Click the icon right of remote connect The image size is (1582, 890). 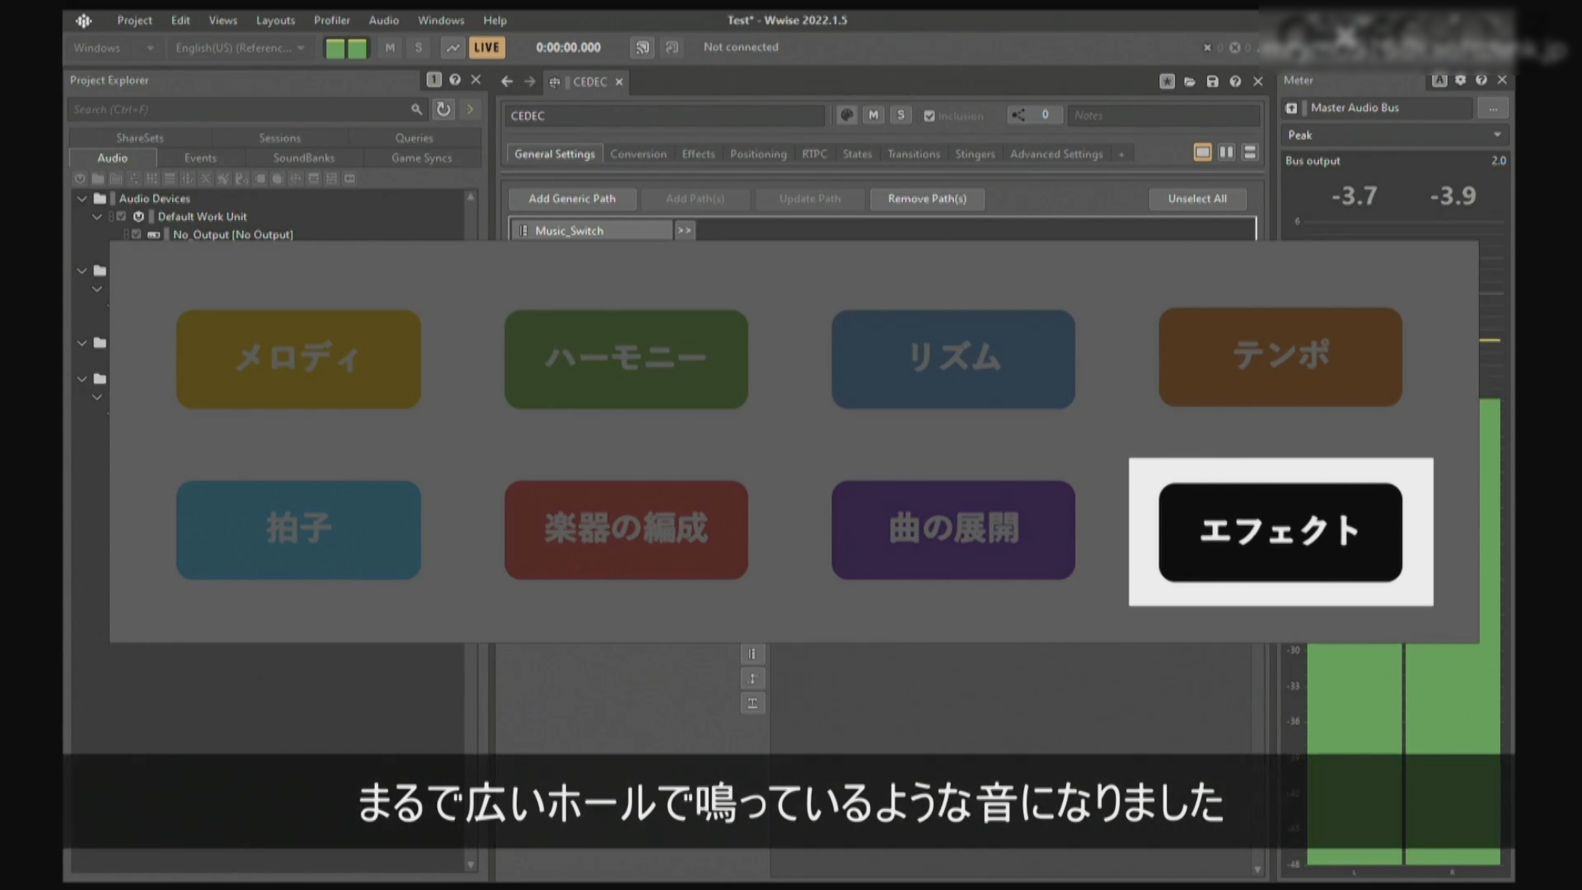click(671, 48)
